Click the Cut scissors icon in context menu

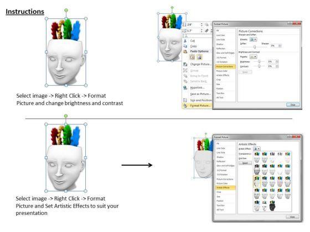click(185, 41)
